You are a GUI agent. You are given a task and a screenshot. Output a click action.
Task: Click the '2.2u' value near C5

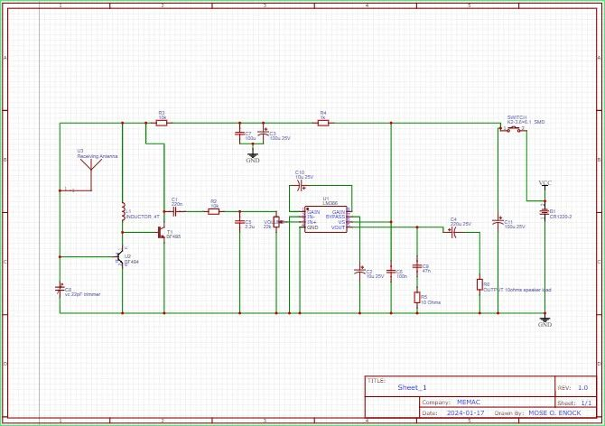tap(249, 227)
